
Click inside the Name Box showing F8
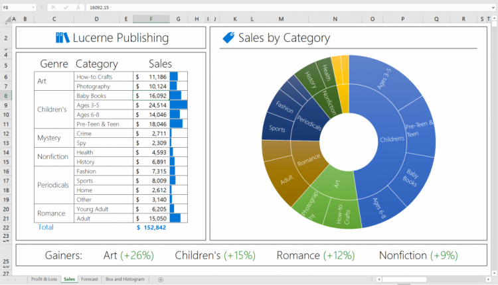[17, 7]
